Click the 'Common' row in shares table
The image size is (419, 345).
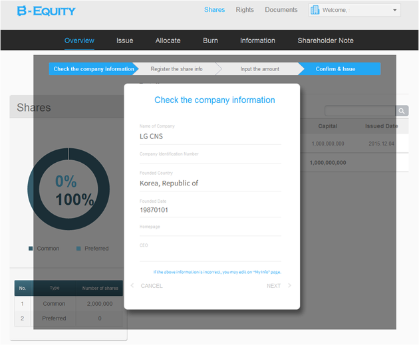pyautogui.click(x=69, y=304)
